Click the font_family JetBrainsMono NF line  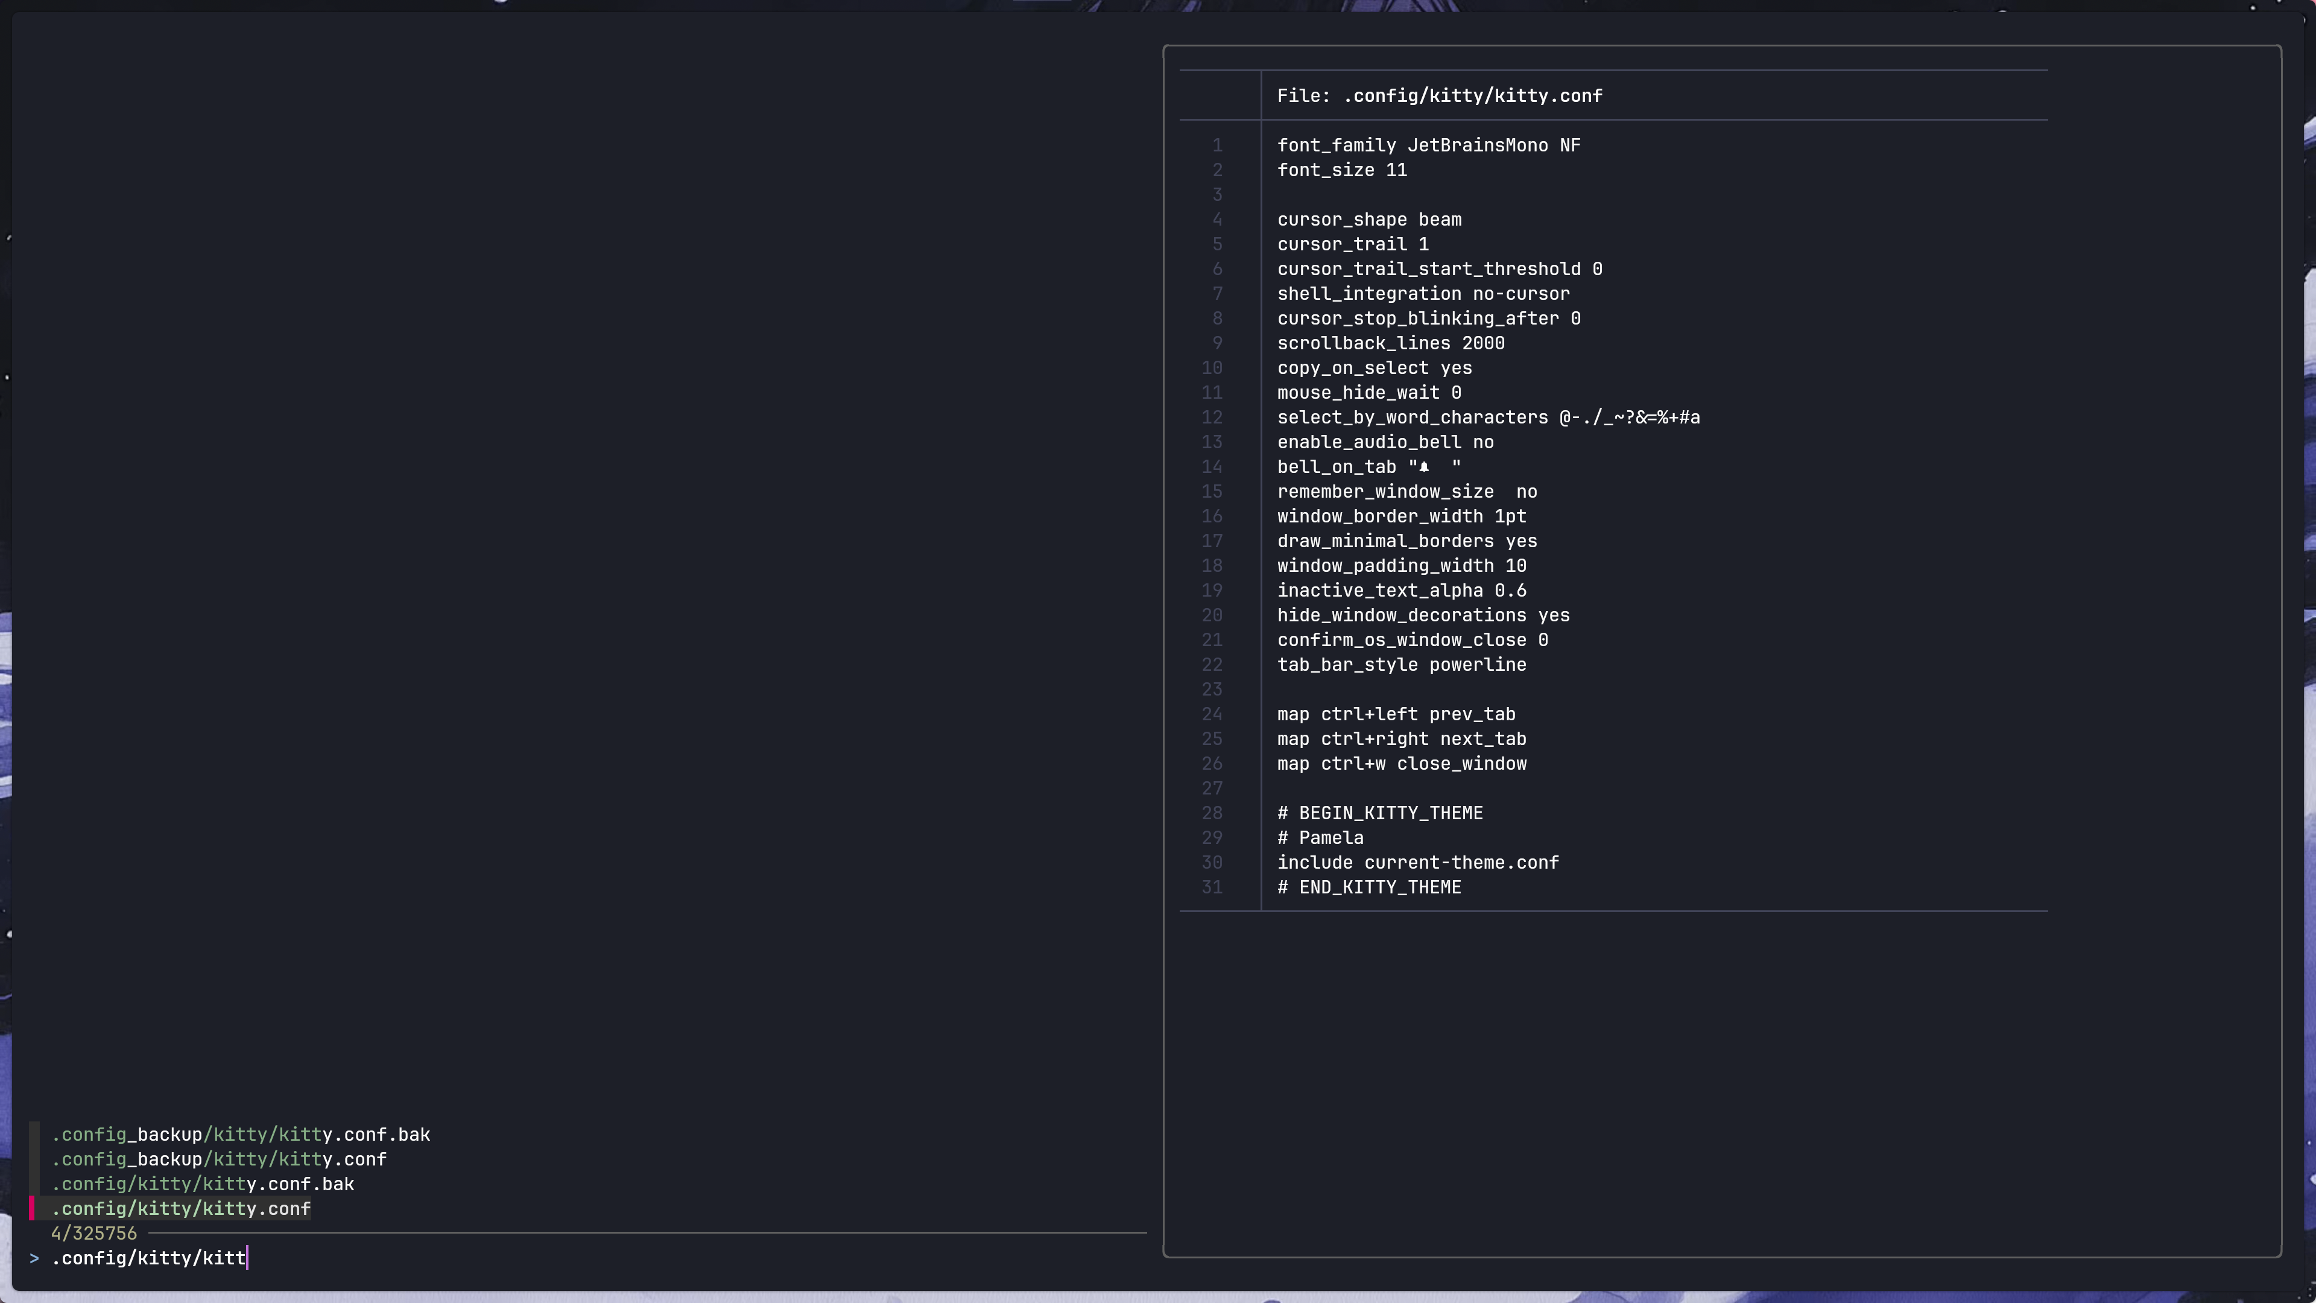[1429, 145]
